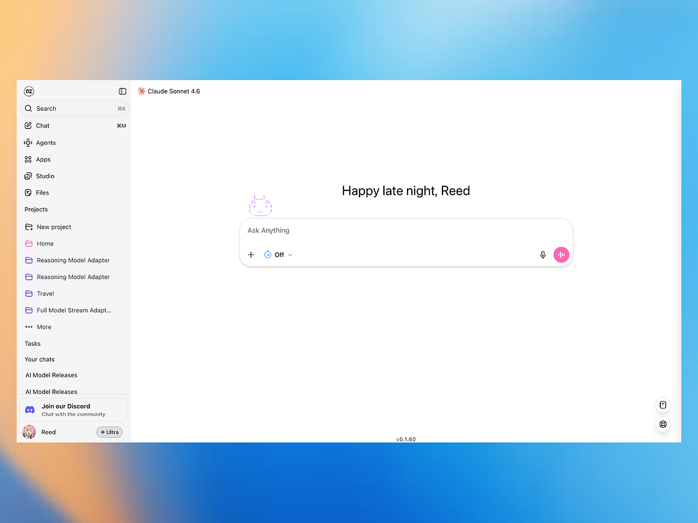Toggle the sidebar collapse icon
Image resolution: width=698 pixels, height=523 pixels.
coord(122,91)
